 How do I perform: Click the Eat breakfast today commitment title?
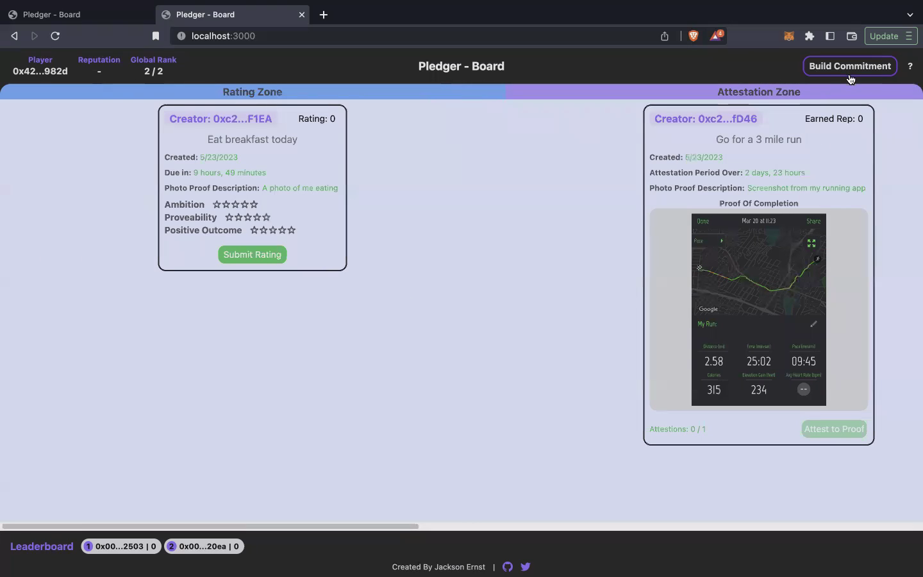pyautogui.click(x=253, y=139)
